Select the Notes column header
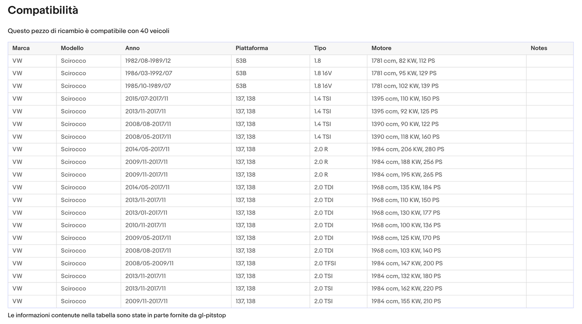Image resolution: width=582 pixels, height=324 pixels. [539, 48]
